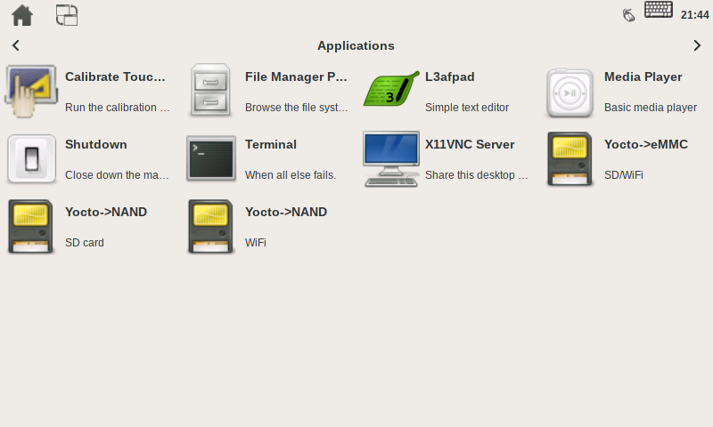Image resolution: width=713 pixels, height=427 pixels.
Task: Click the Shutdown switch icon
Action: tap(31, 159)
